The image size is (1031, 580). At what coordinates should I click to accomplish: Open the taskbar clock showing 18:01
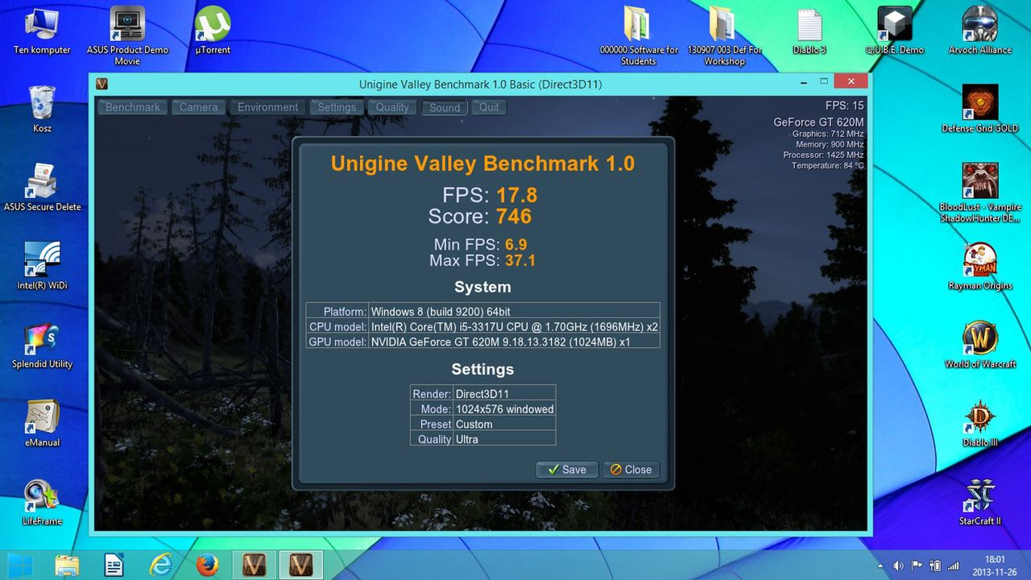996,565
